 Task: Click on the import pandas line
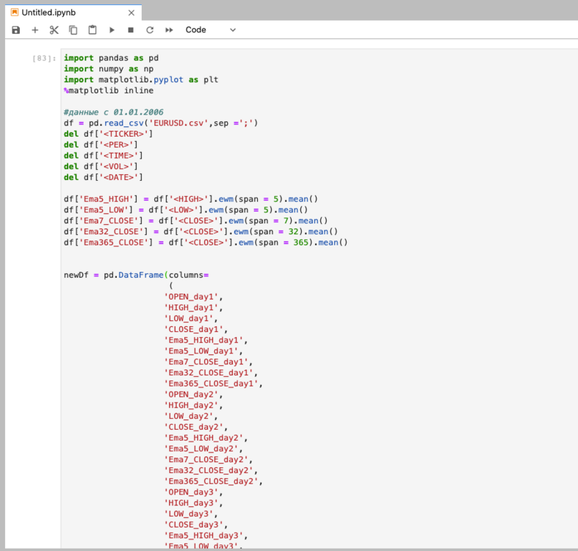click(x=111, y=58)
